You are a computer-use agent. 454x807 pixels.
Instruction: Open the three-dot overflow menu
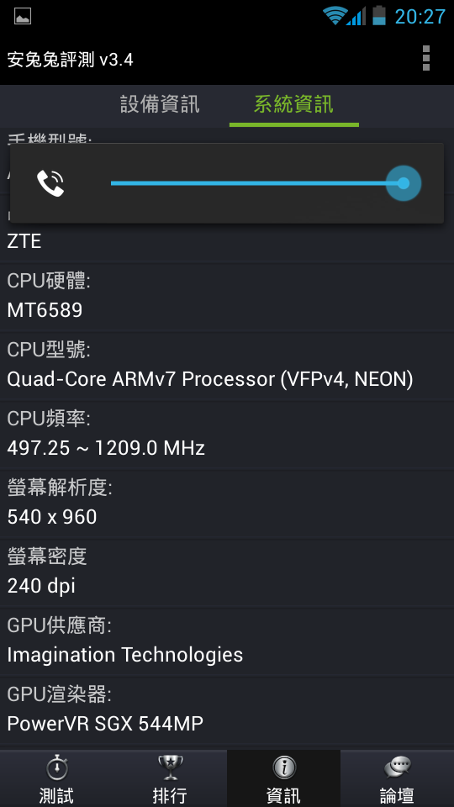click(425, 58)
